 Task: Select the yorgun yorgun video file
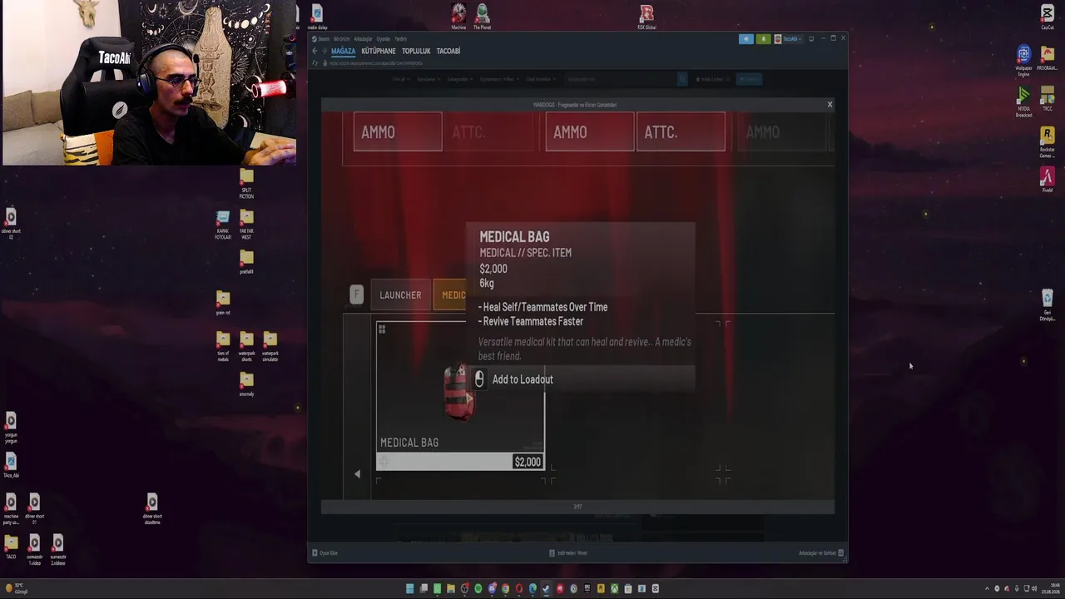[11, 428]
